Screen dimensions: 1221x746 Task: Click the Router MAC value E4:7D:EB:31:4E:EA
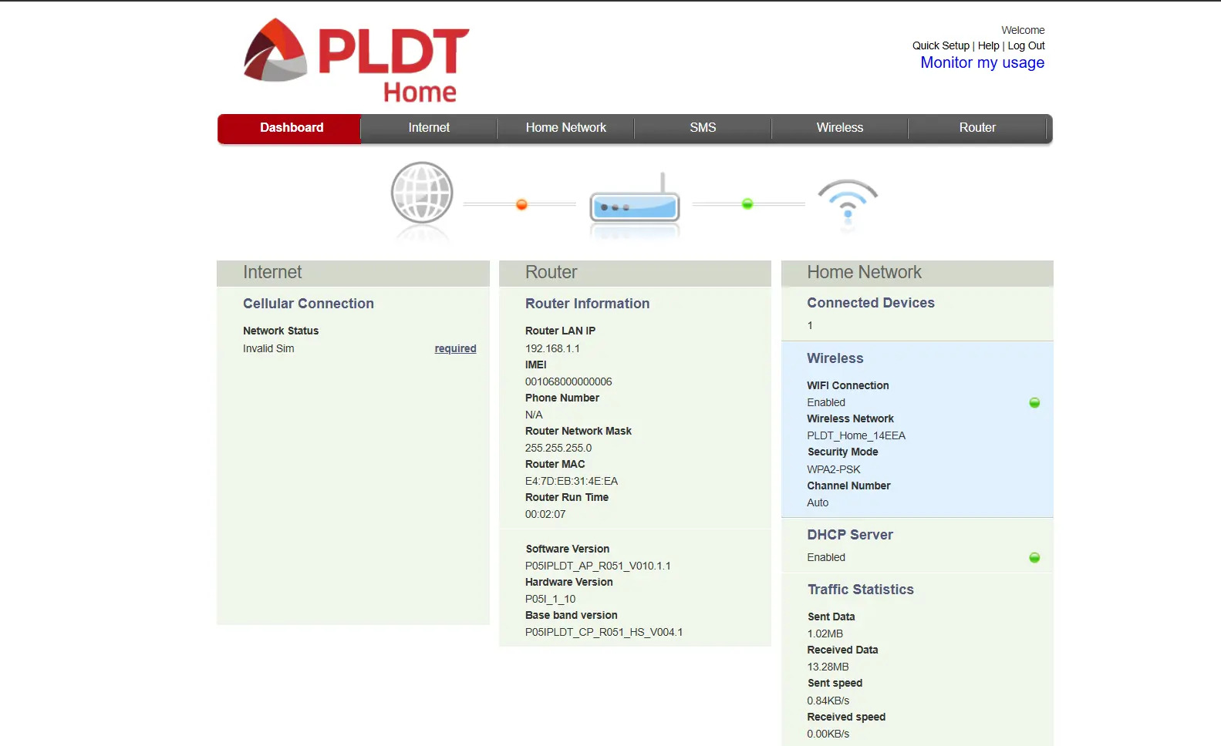tap(572, 481)
